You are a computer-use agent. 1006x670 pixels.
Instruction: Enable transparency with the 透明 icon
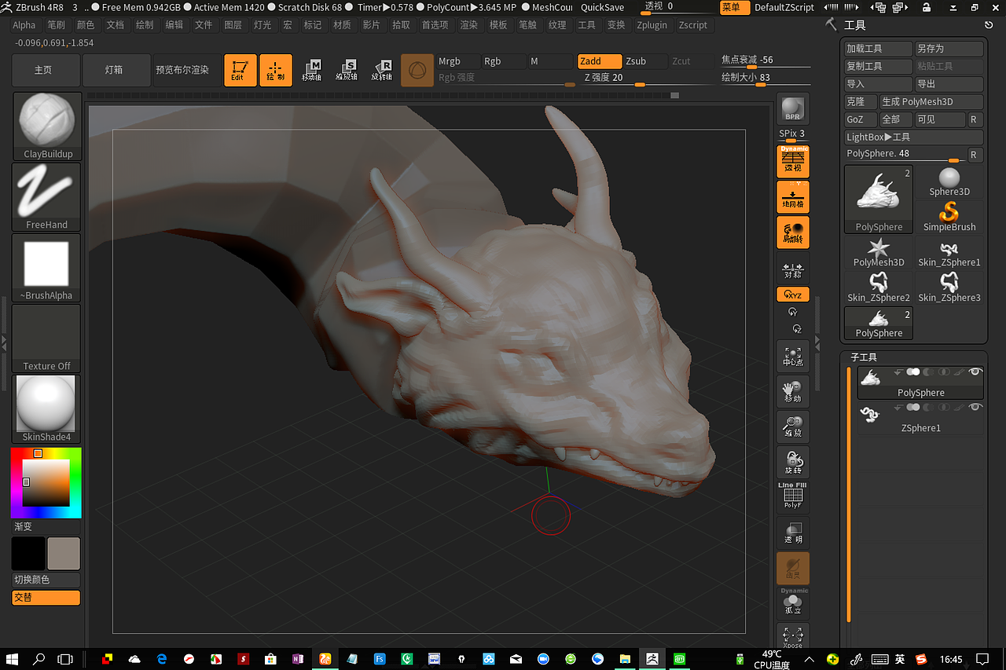tap(792, 533)
